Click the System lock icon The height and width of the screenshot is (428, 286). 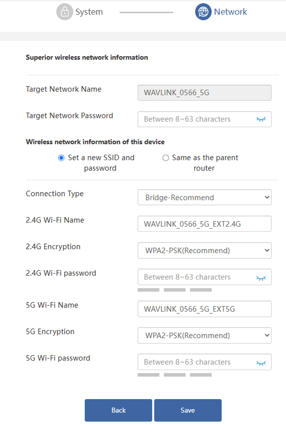(65, 12)
